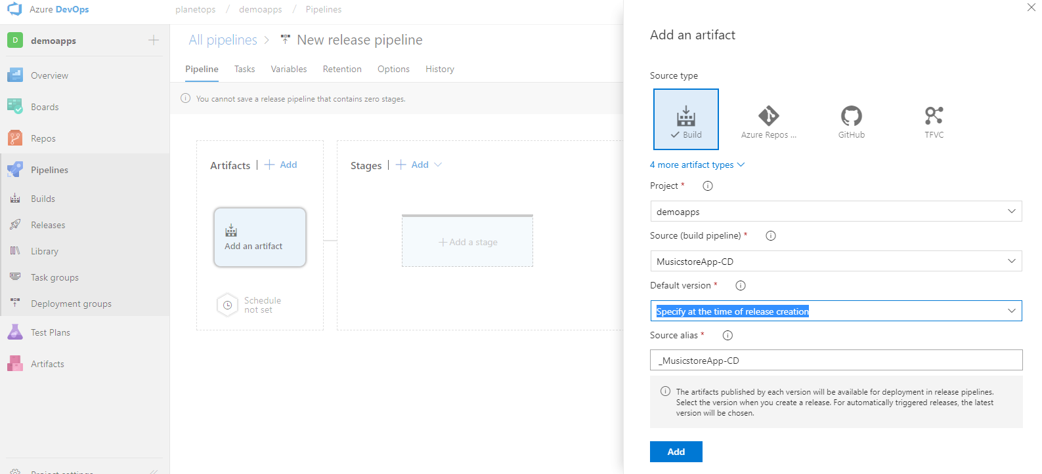Click breadcrumb chevron after All pipelines
The height and width of the screenshot is (474, 1042).
(x=267, y=40)
